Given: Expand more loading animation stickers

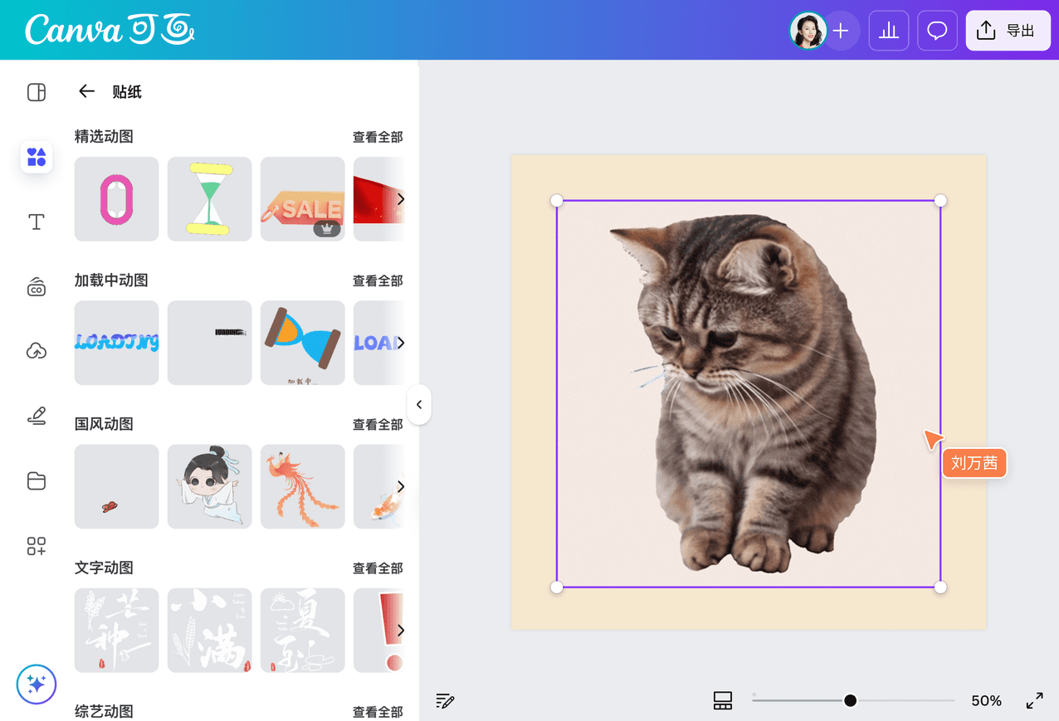Looking at the screenshot, I should pyautogui.click(x=401, y=343).
